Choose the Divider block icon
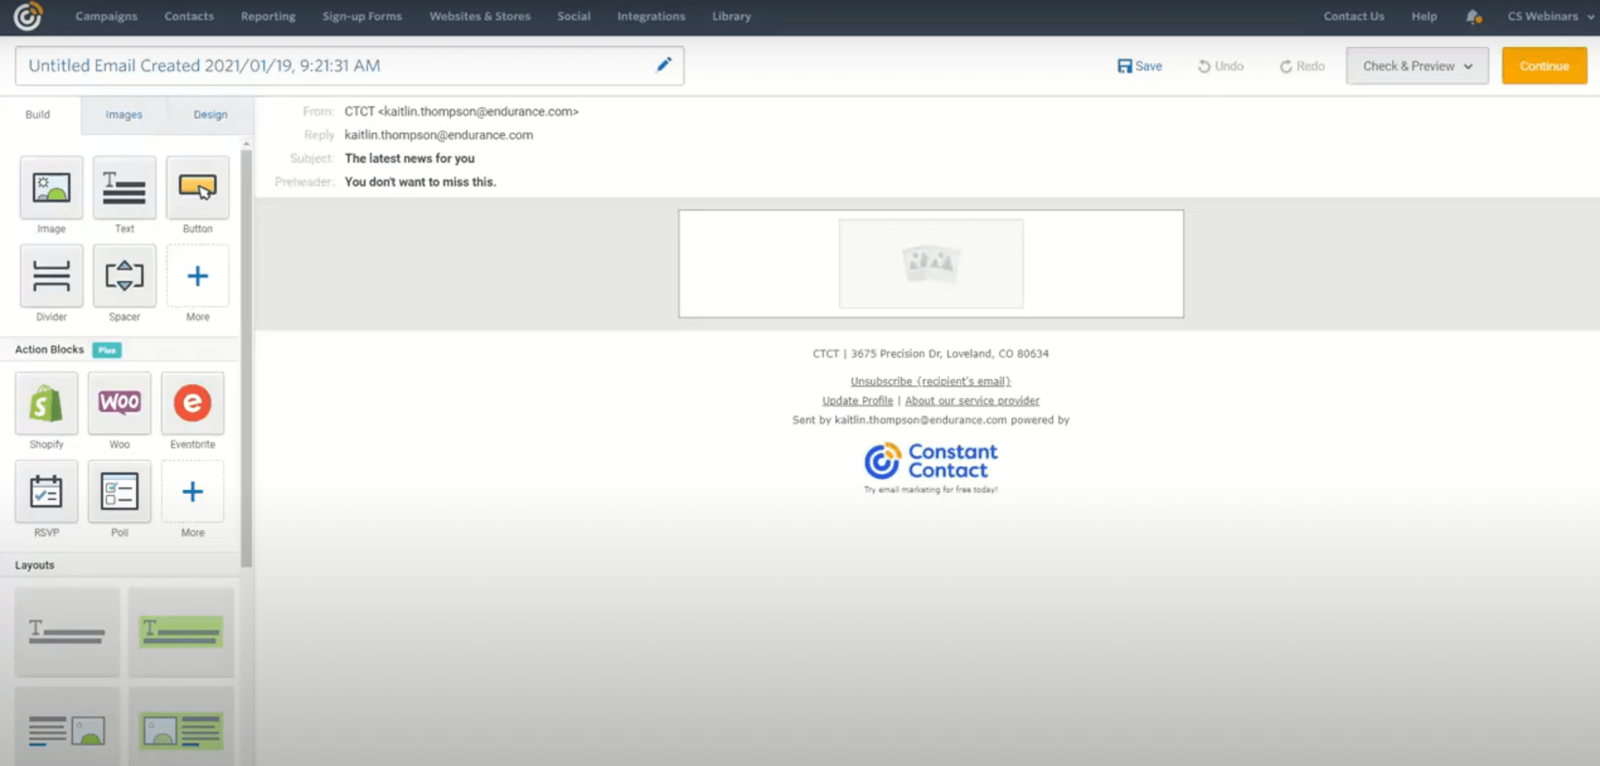This screenshot has width=1600, height=766. coord(51,276)
